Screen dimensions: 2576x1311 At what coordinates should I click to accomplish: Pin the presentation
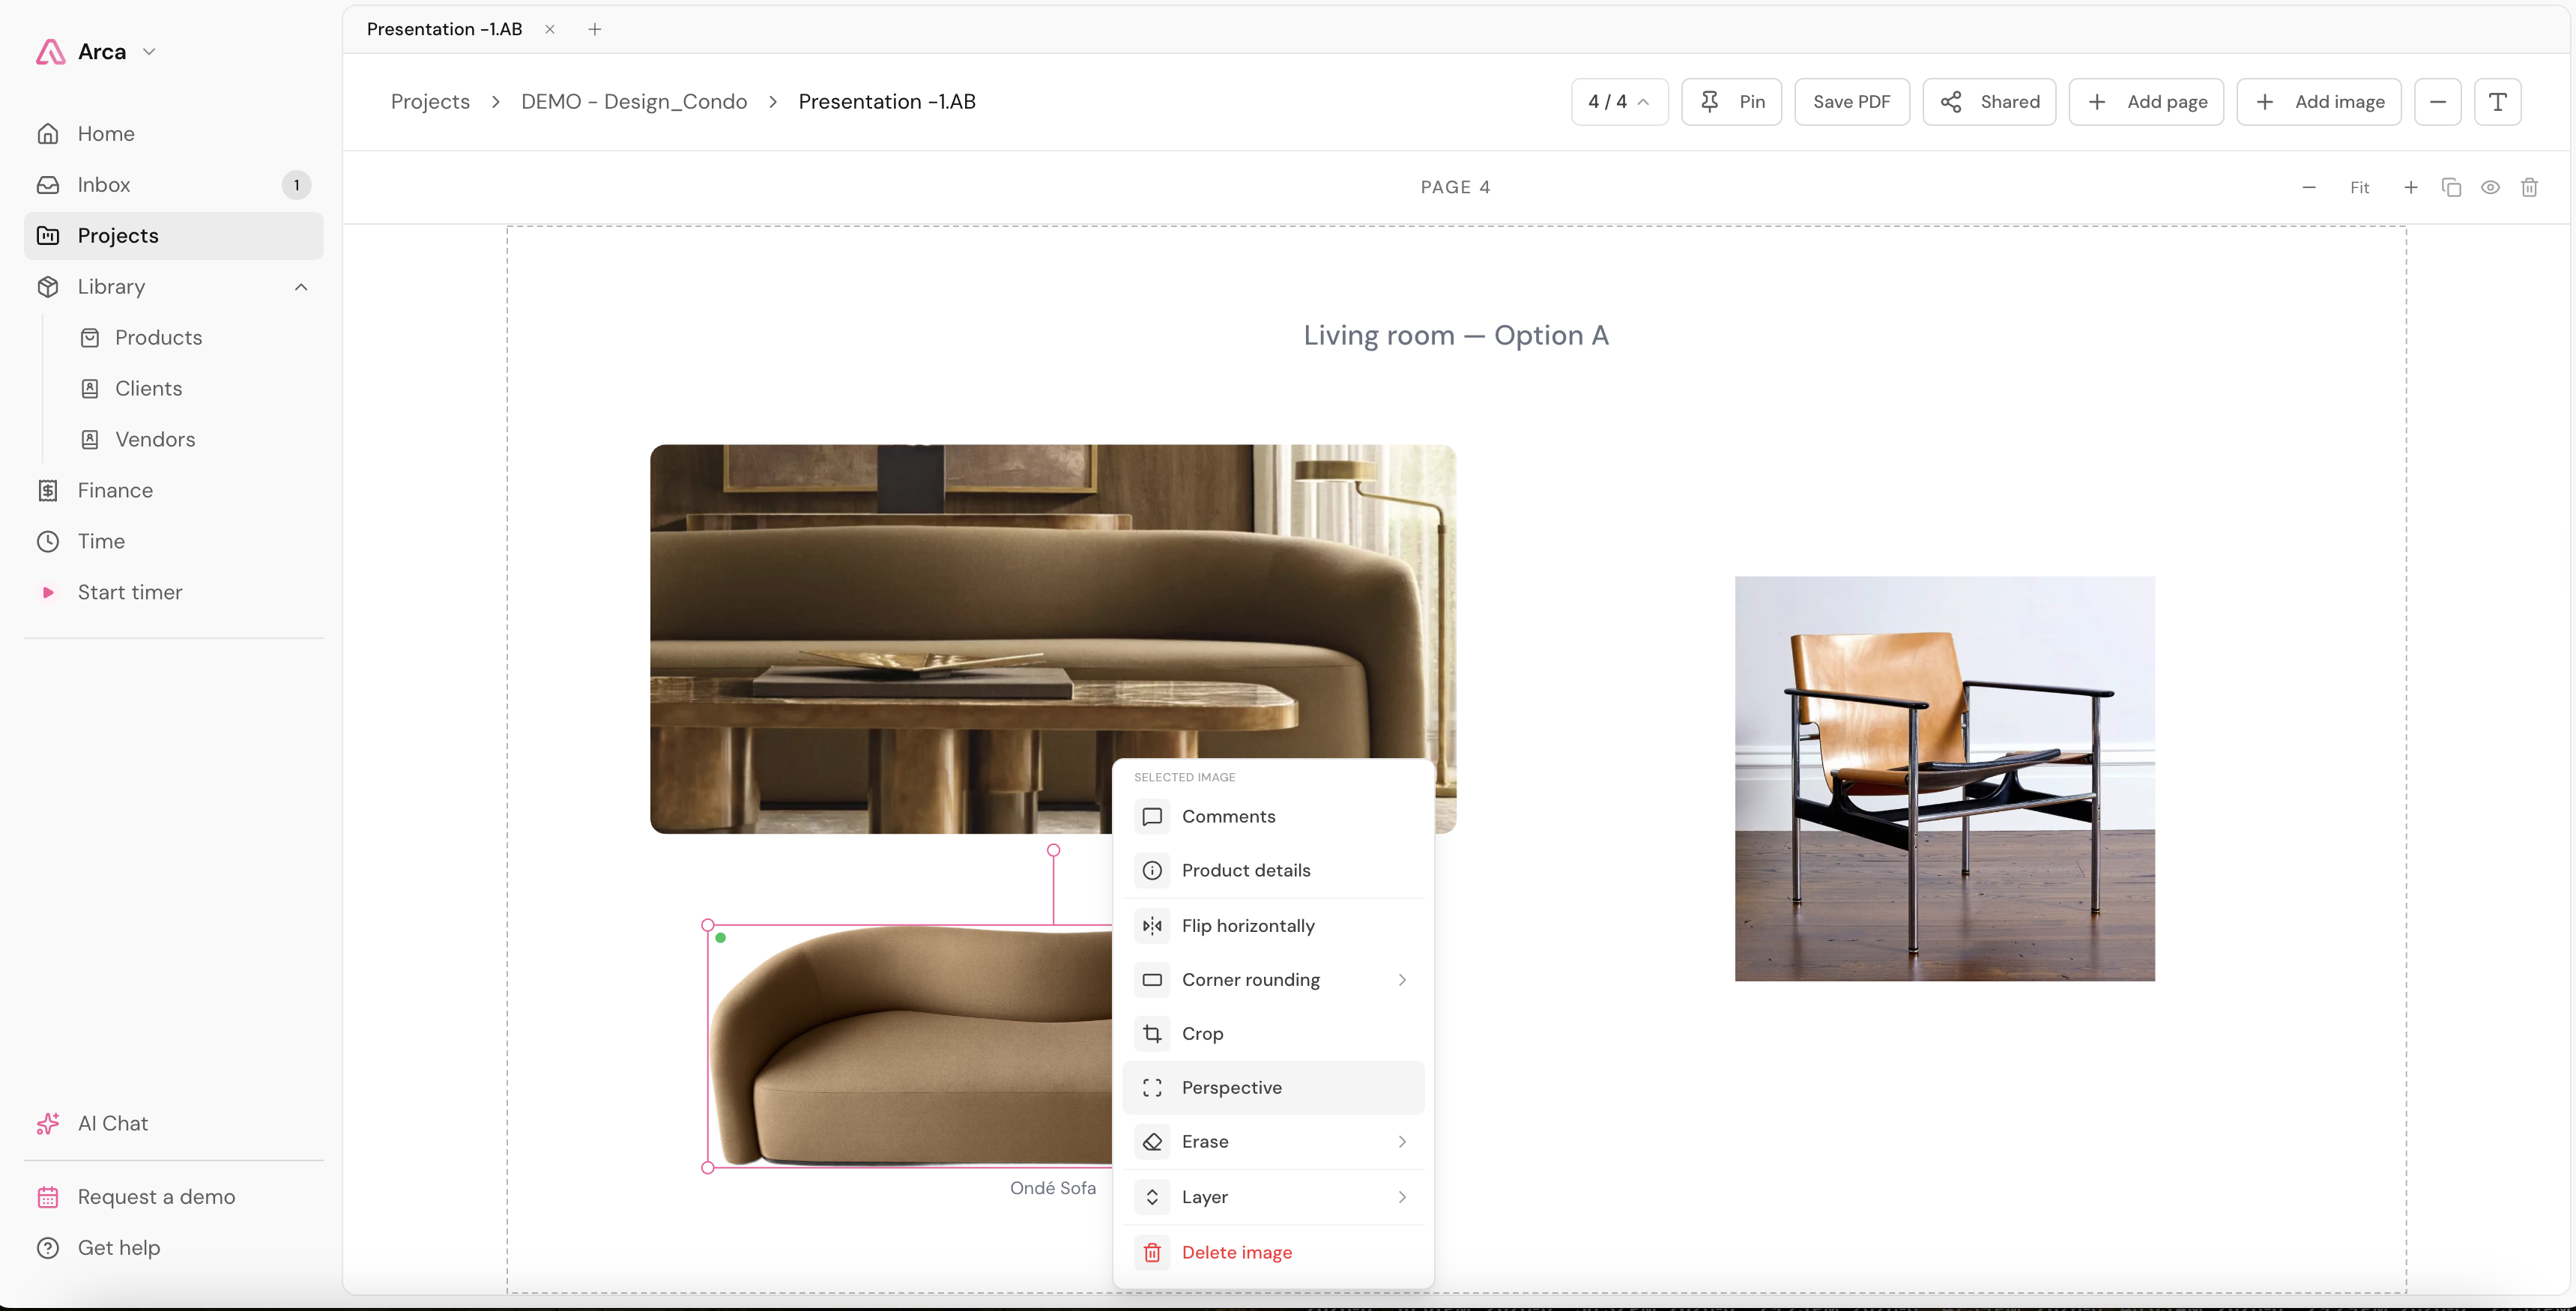pos(1731,102)
